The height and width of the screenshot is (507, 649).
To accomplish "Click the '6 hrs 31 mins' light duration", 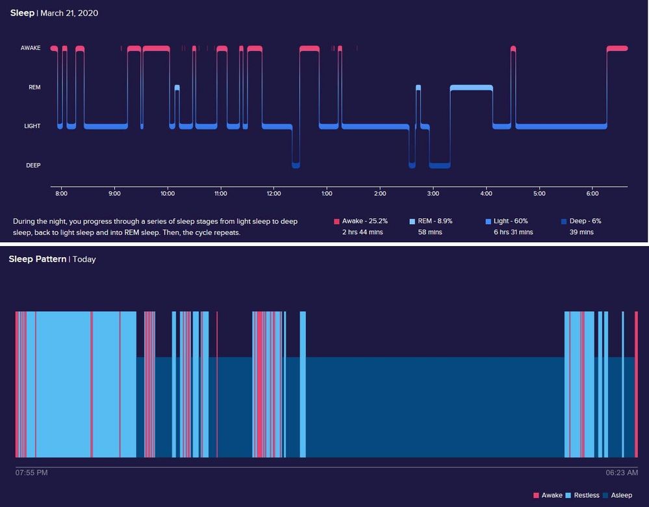I will [x=513, y=232].
